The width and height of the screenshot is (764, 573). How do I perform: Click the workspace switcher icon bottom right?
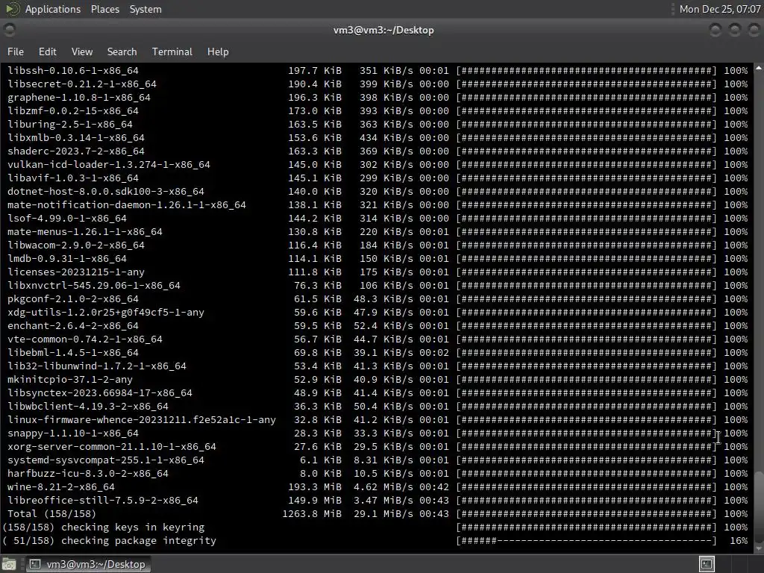(707, 564)
